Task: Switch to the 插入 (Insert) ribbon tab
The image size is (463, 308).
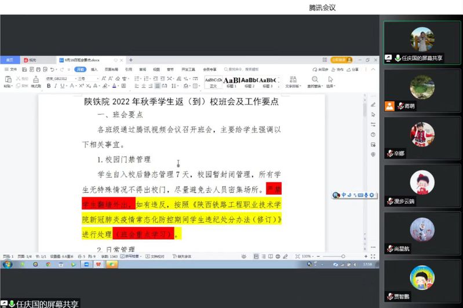Action: 94,69
